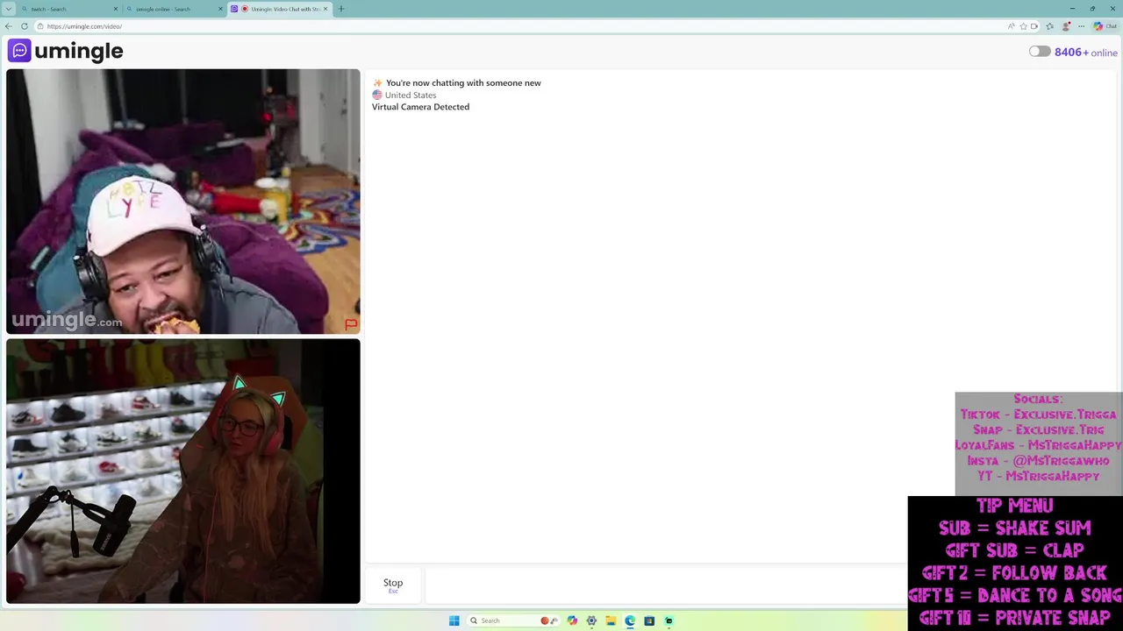Viewport: 1123px width, 631px height.
Task: Open the Read aloud icon in address bar
Action: (1012, 26)
